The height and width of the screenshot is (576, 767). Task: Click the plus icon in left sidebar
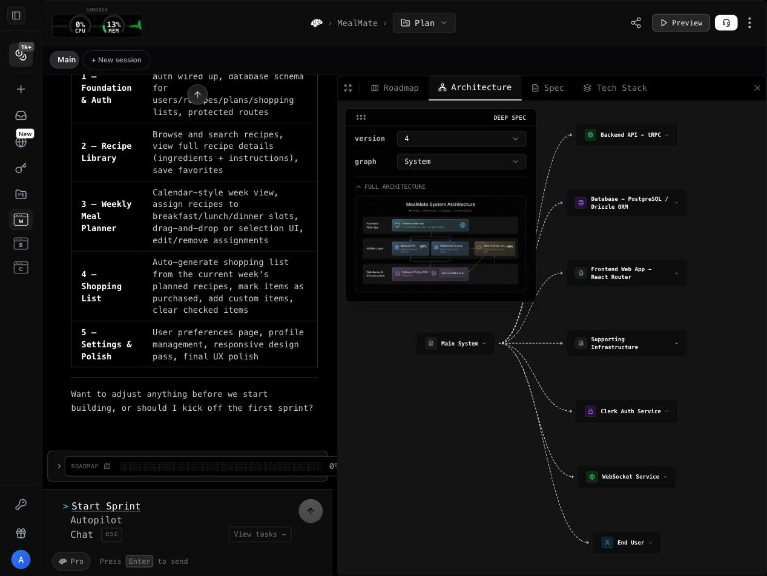21,90
